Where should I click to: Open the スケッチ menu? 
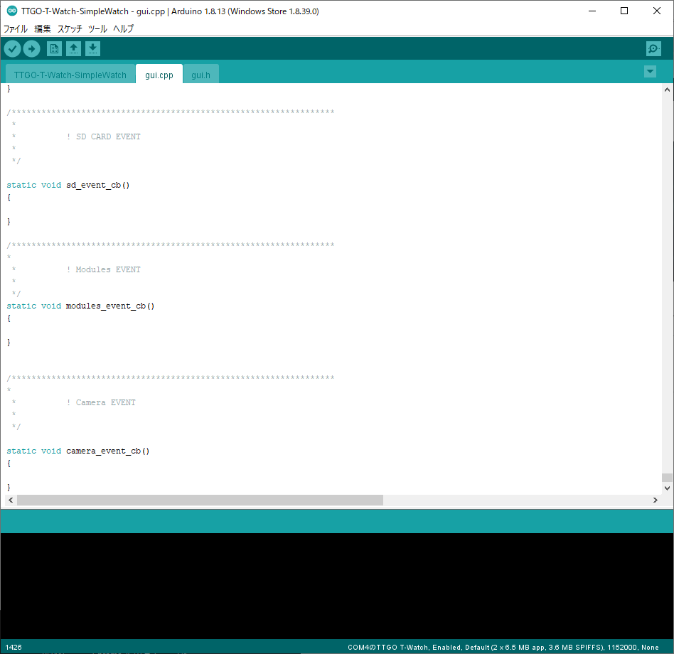[70, 28]
